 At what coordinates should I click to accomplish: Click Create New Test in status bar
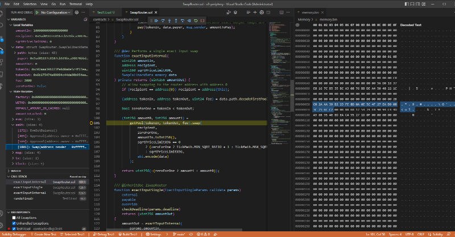click(x=44, y=234)
